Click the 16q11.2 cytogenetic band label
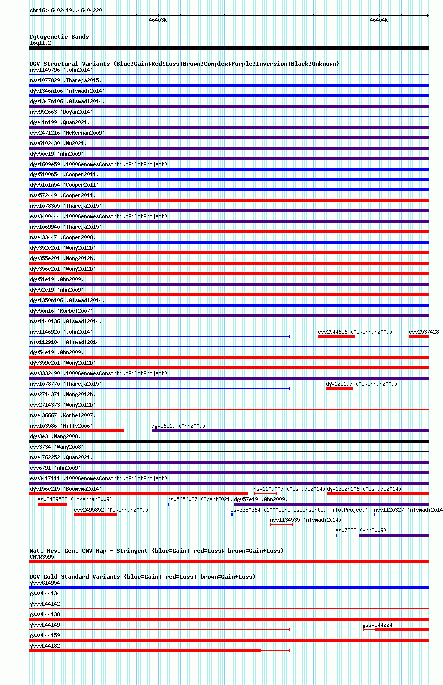Image resolution: width=443 pixels, height=685 pixels. pyautogui.click(x=40, y=43)
